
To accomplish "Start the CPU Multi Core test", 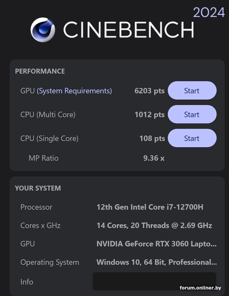I will 192,114.
